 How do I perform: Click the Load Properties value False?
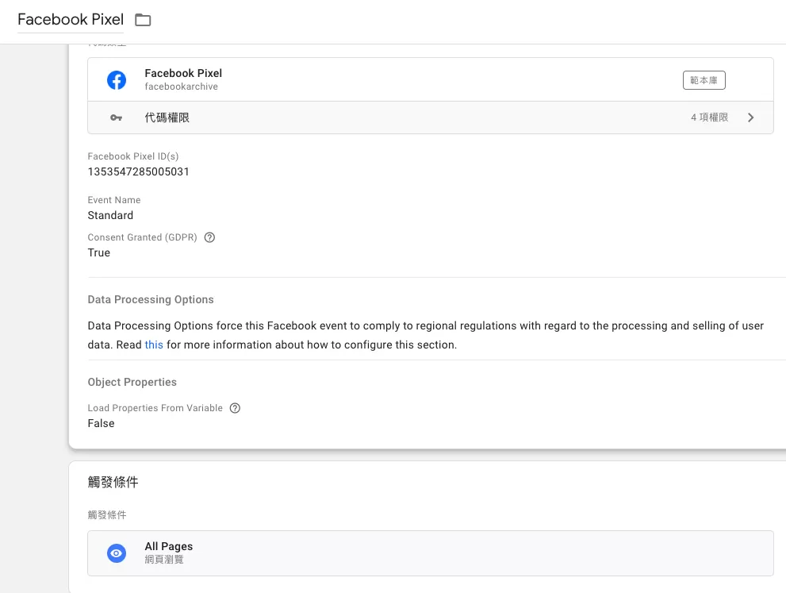(x=101, y=423)
